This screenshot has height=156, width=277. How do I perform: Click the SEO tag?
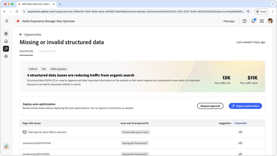(44, 69)
